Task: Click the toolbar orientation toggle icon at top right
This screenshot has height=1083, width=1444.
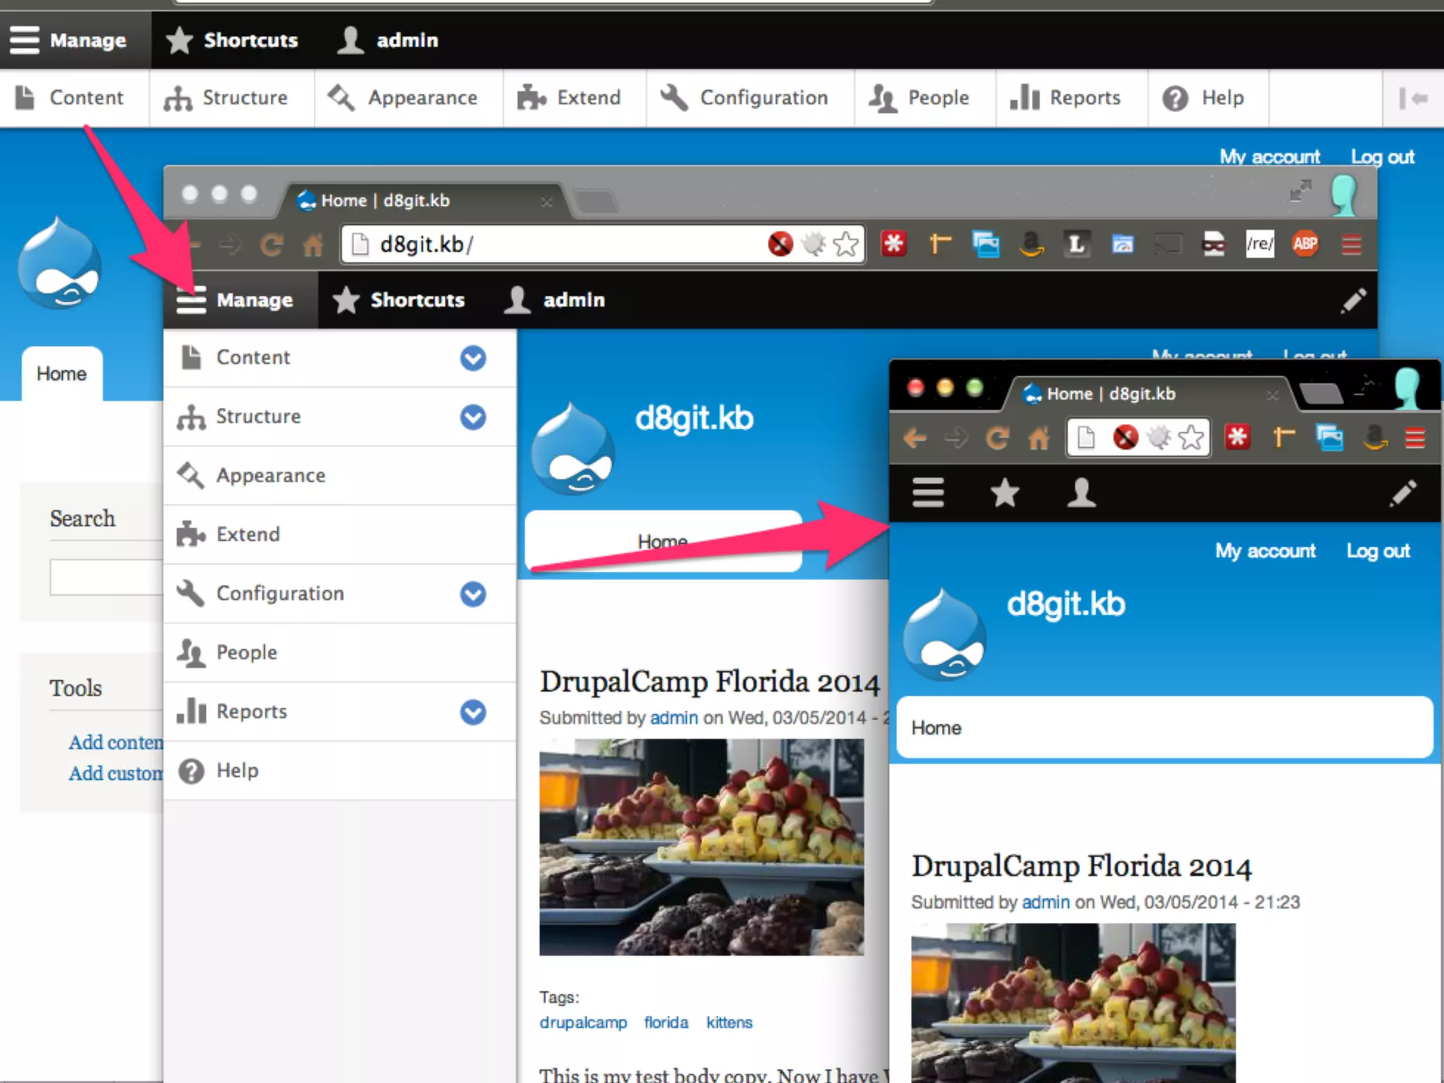Action: click(1412, 99)
